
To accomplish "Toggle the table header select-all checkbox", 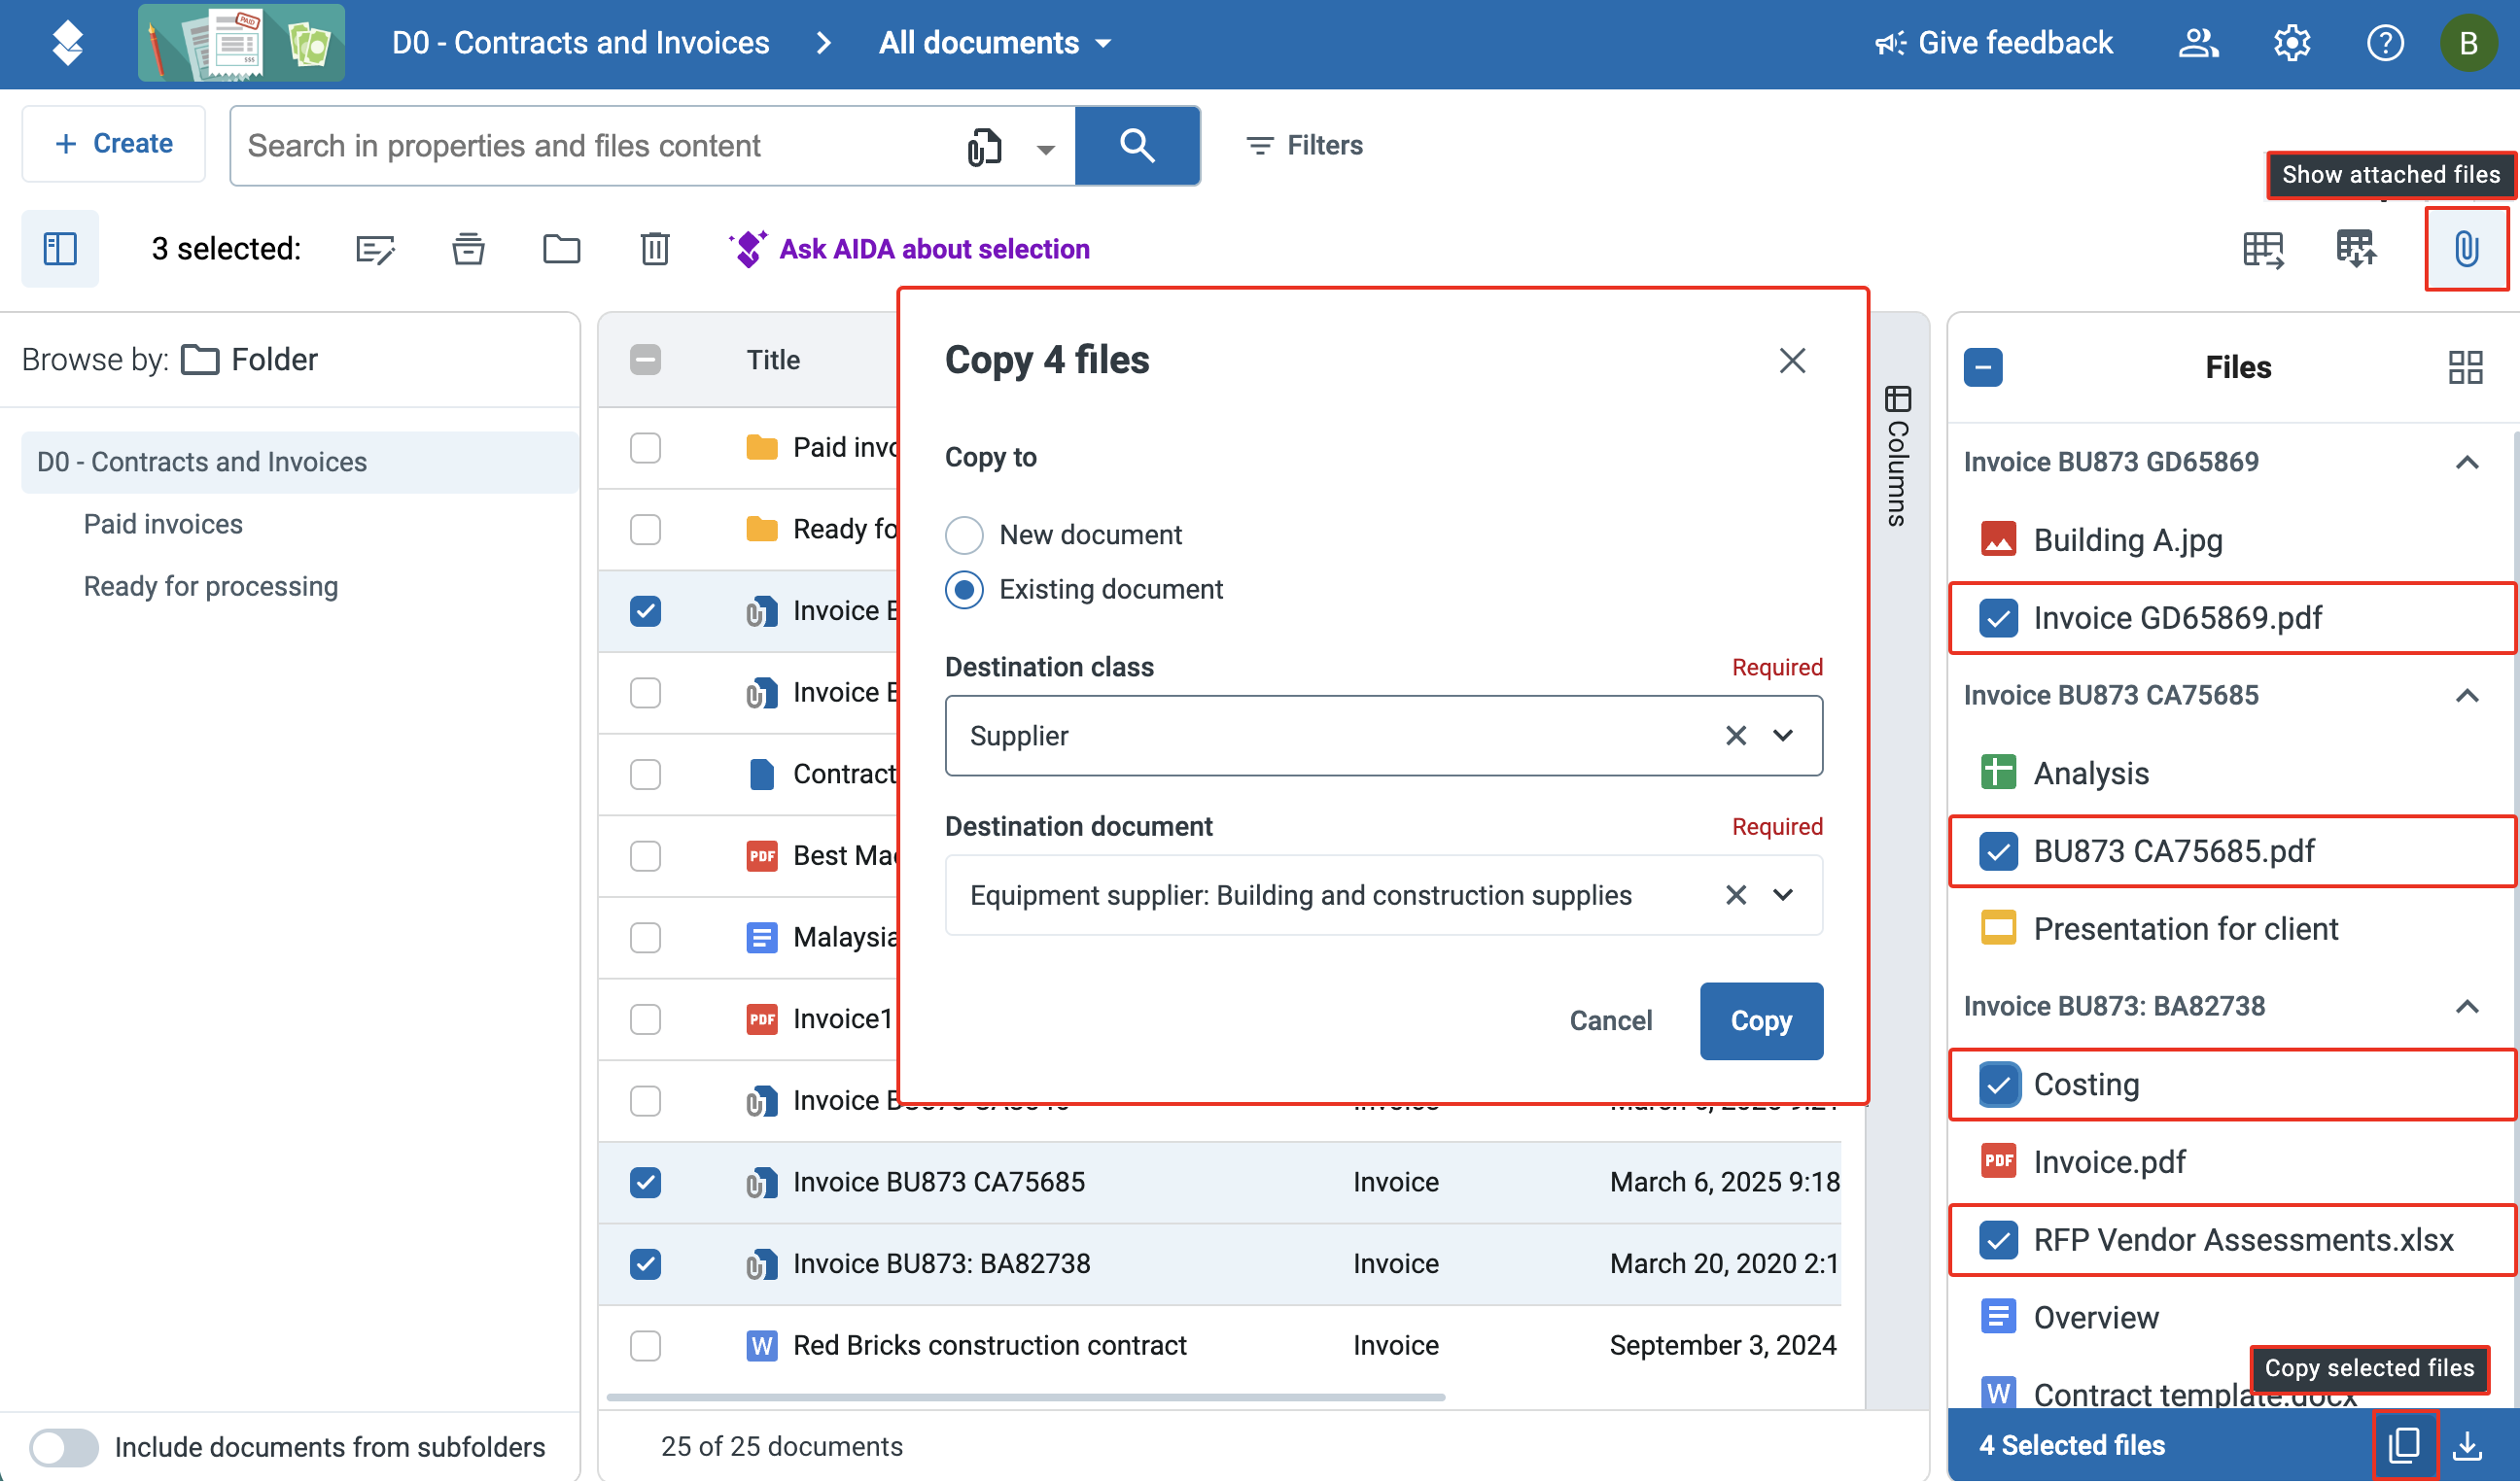I will [x=645, y=360].
